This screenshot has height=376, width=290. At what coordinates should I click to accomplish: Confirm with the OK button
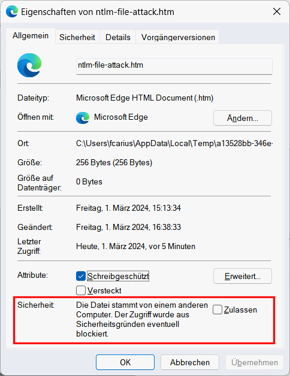click(125, 362)
